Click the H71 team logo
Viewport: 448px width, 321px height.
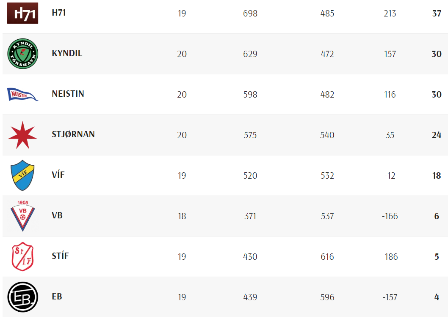click(22, 13)
